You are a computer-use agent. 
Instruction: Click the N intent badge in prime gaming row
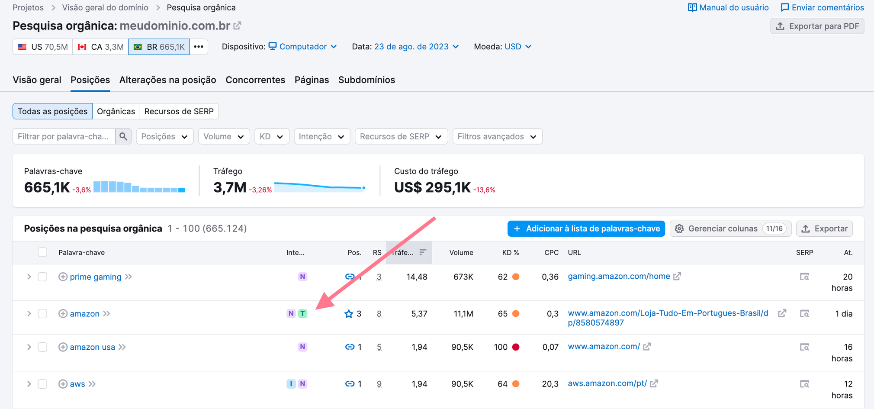tap(302, 277)
